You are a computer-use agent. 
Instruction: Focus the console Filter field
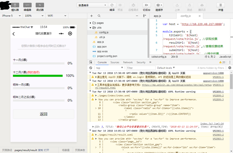click(x=141, y=68)
